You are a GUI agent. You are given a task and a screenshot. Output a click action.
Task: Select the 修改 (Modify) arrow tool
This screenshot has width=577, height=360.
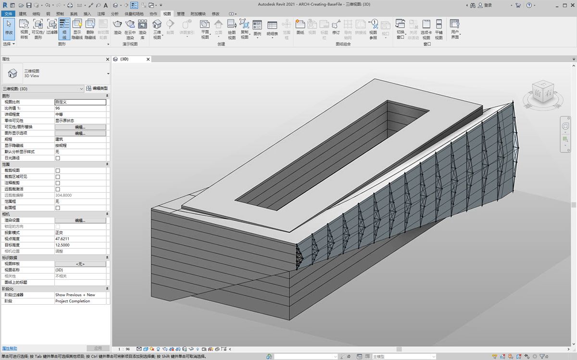pos(9,28)
